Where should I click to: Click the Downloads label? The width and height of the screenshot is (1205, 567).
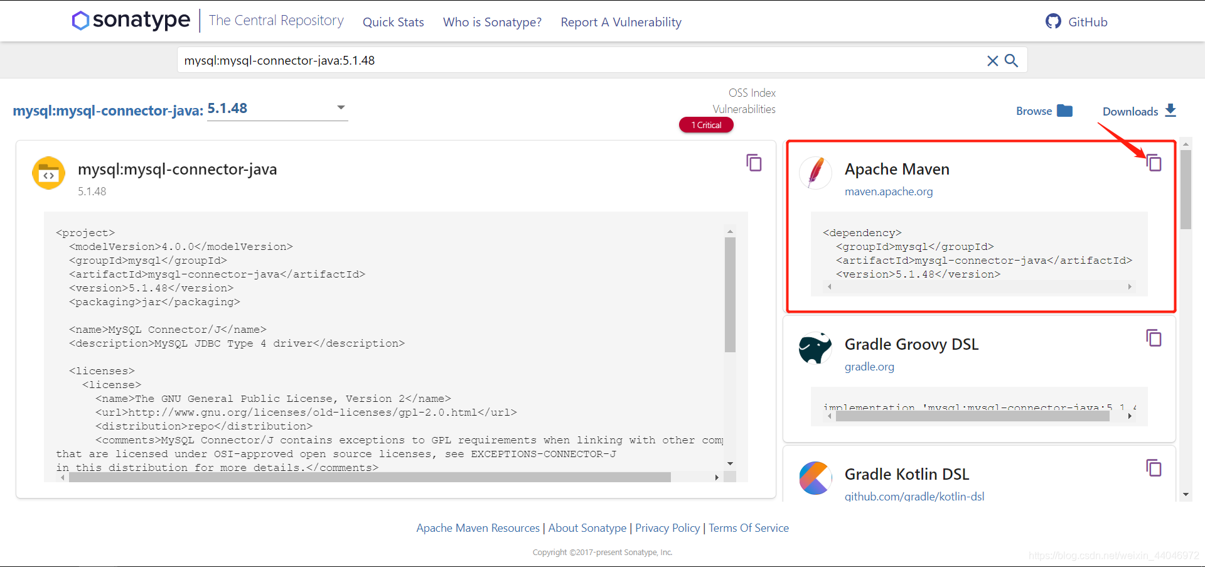[1130, 111]
